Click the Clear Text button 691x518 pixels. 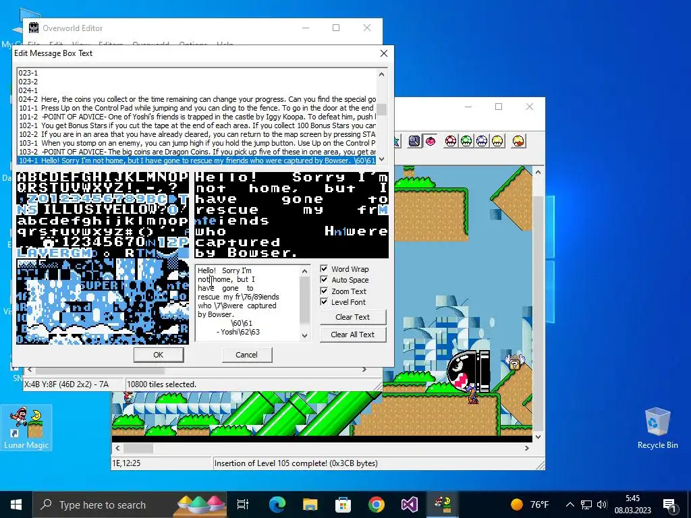click(x=352, y=317)
